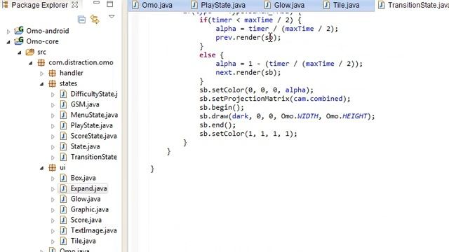Image resolution: width=449 pixels, height=252 pixels.
Task: Minimize the Package Explorer view
Action: click(97, 3)
